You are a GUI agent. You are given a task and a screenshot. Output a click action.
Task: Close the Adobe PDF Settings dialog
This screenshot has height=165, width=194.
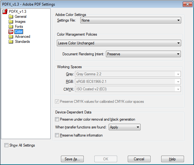click(187, 4)
